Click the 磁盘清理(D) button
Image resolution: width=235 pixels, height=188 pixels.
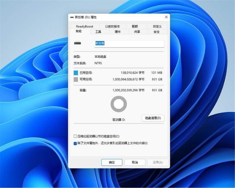[x=153, y=118]
